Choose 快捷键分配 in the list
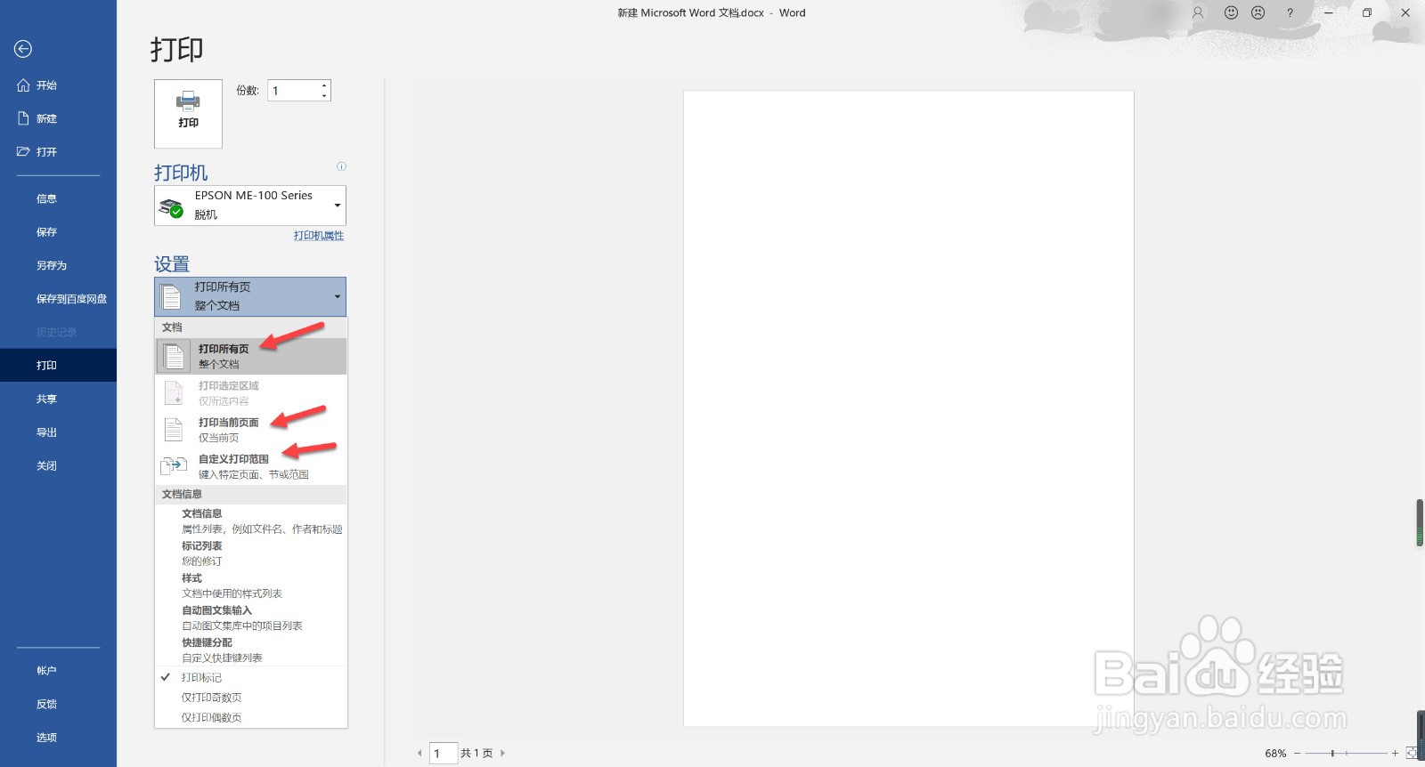The image size is (1425, 767). pyautogui.click(x=250, y=650)
